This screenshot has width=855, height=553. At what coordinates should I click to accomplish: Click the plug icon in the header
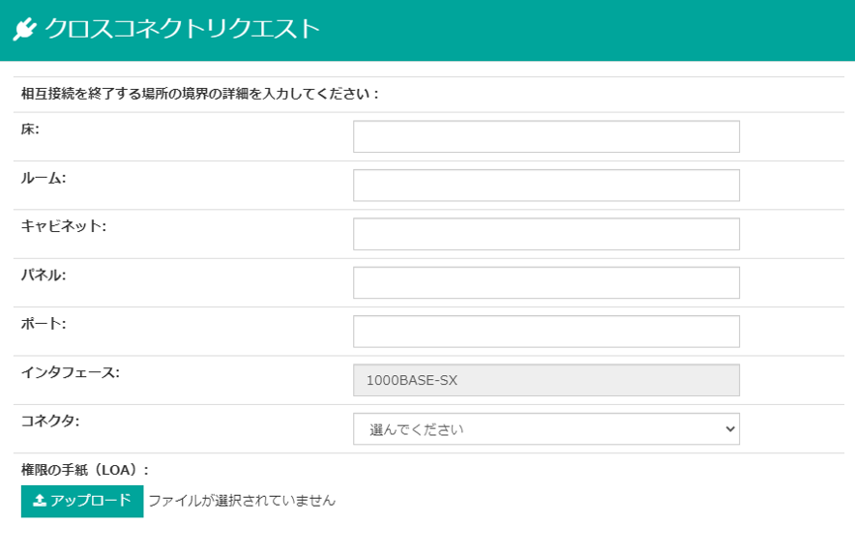(x=25, y=29)
